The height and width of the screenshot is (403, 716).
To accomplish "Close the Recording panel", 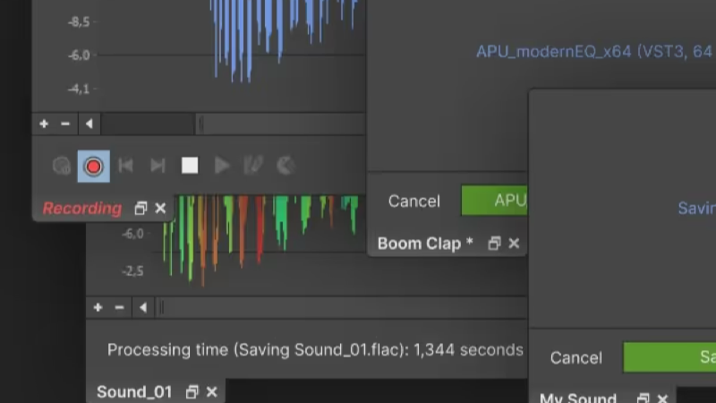I will point(160,209).
